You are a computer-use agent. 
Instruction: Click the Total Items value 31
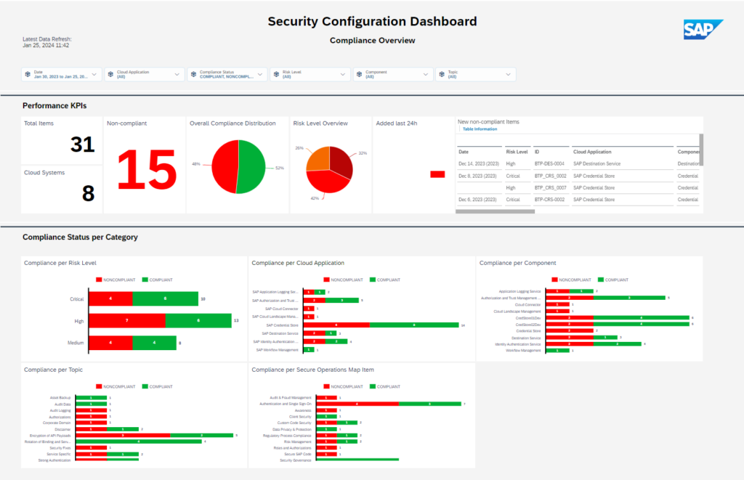(83, 145)
